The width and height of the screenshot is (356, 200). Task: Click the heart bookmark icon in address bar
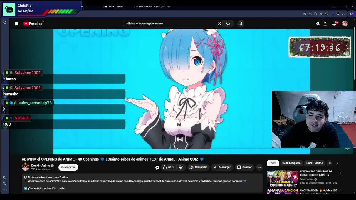tap(327, 14)
